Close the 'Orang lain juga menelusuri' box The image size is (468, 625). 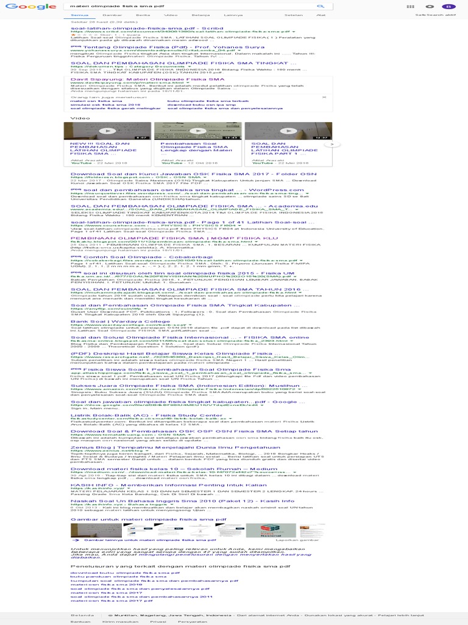coord(324,97)
